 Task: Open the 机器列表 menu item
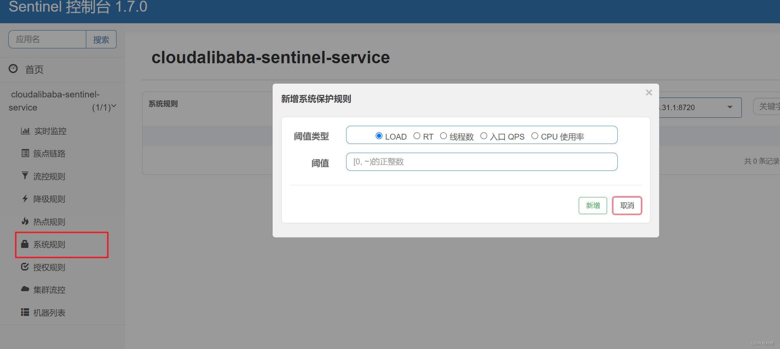pos(49,313)
